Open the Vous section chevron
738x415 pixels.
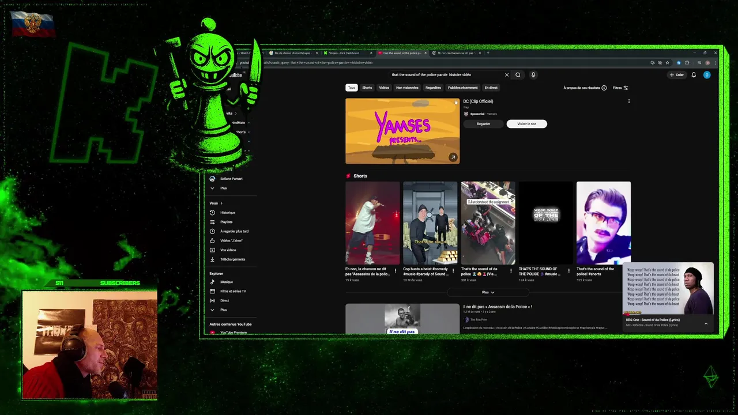click(221, 203)
